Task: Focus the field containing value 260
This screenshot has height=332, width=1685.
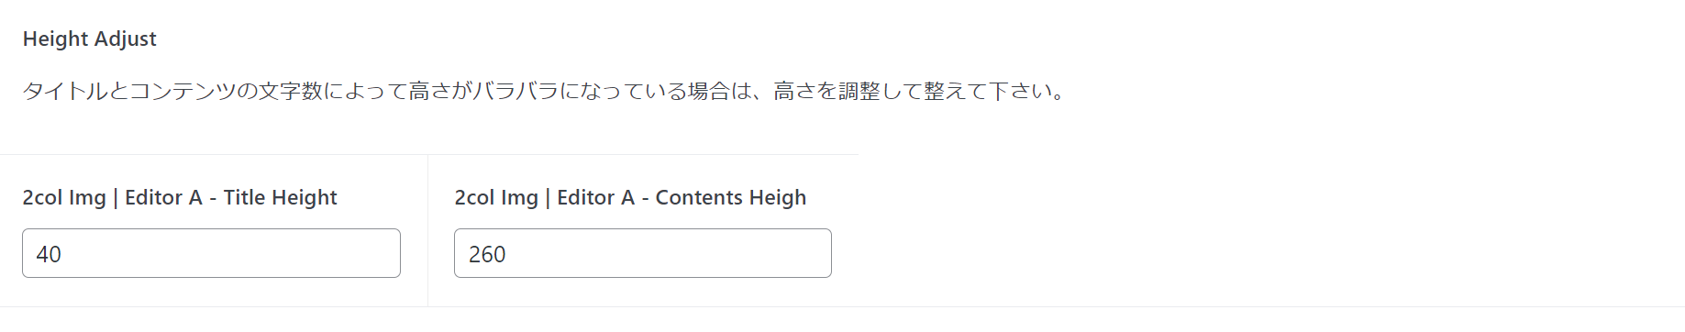Action: point(643,253)
